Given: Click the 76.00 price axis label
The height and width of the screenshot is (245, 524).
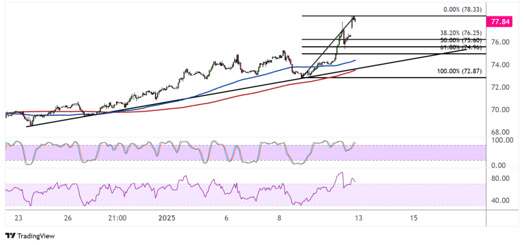Looking at the screenshot, I should click(500, 42).
